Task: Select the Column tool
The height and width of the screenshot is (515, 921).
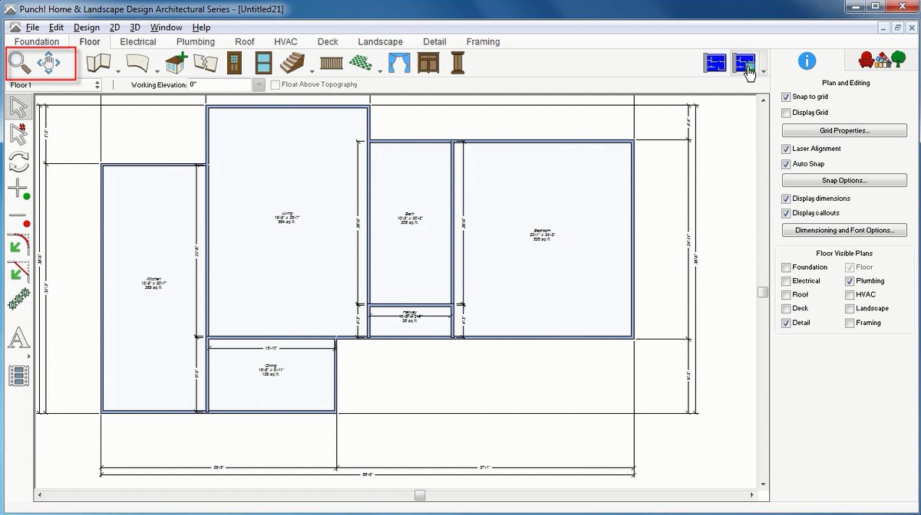Action: coord(457,63)
